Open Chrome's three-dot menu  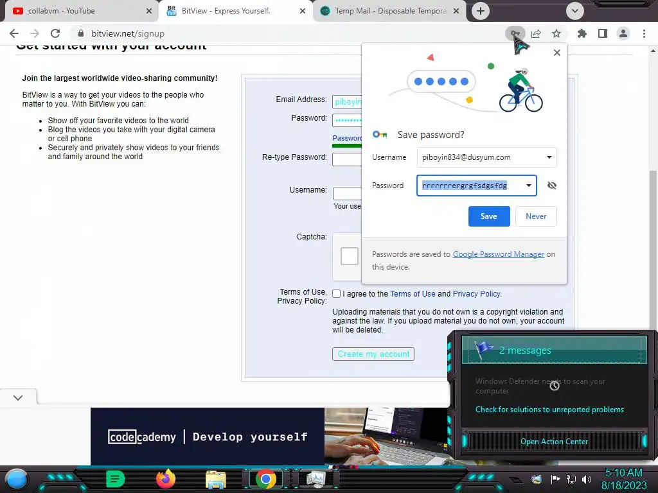tap(644, 33)
